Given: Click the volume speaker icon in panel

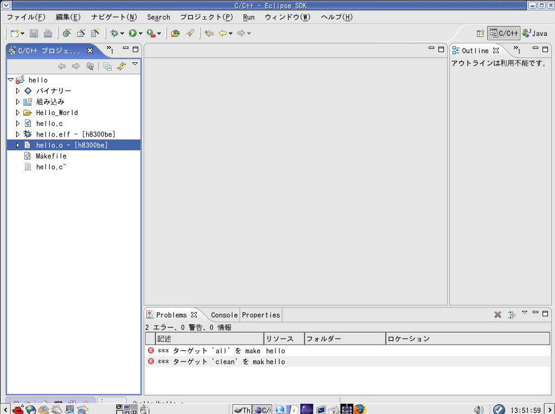Looking at the screenshot, I should click(x=479, y=410).
